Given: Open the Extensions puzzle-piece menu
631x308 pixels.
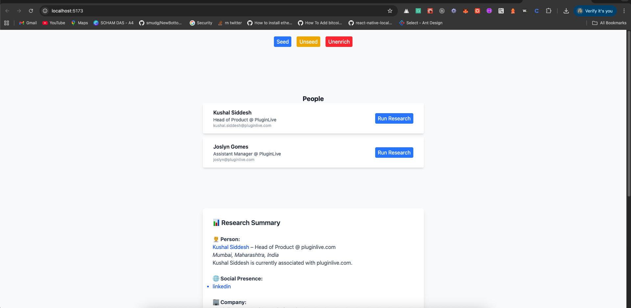Looking at the screenshot, I should [x=548, y=11].
